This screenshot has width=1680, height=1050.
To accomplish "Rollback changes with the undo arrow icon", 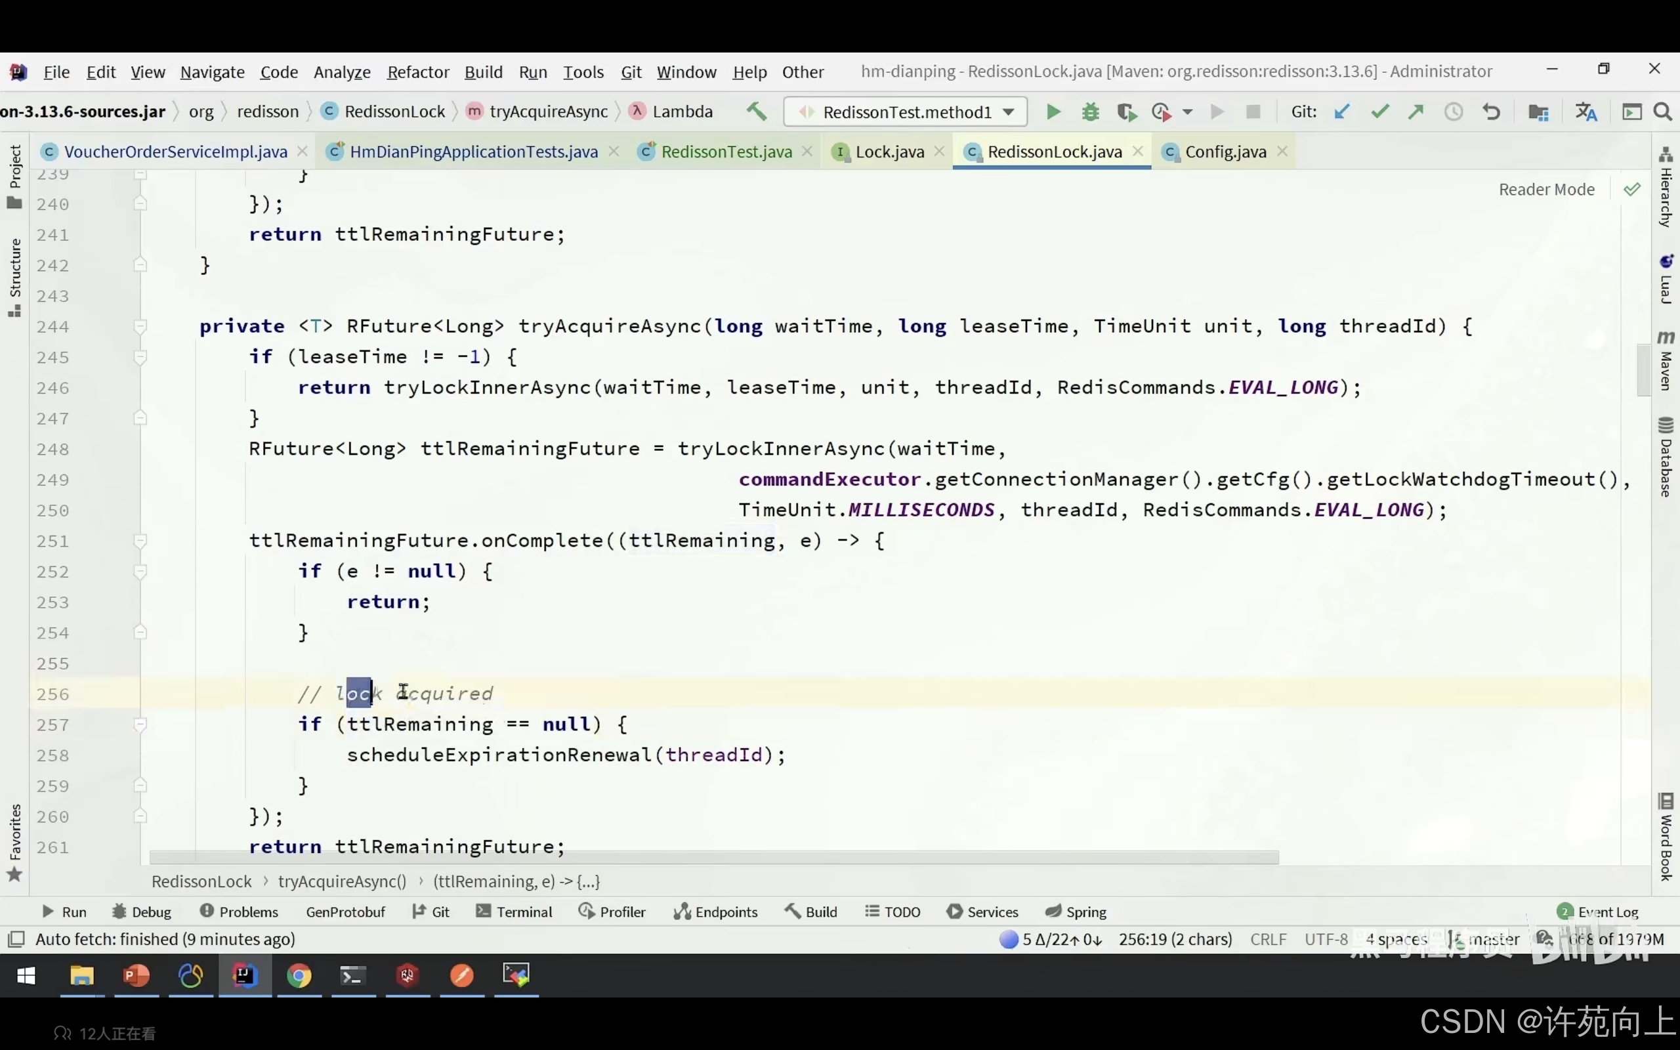I will tap(1490, 112).
